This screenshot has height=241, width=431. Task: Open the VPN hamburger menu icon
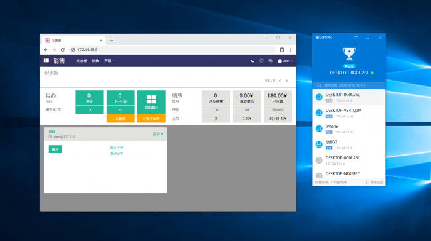tap(356, 38)
